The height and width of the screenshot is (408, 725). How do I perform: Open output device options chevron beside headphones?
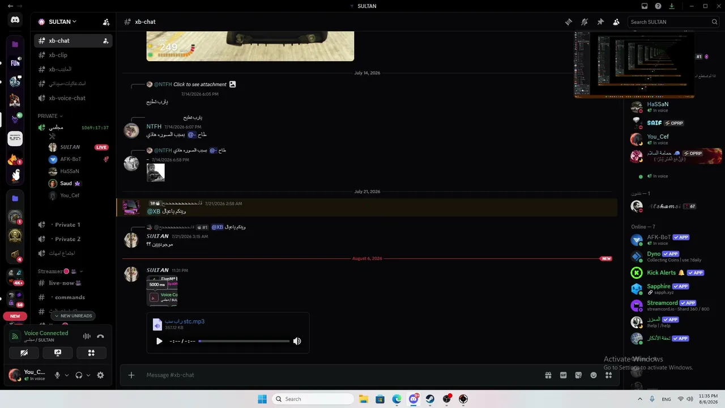[x=88, y=375]
